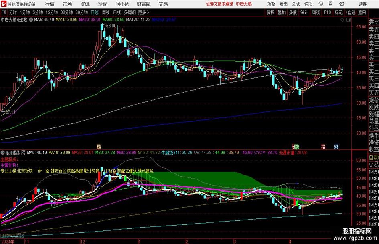The image size is (379, 244).
Task: Click the 增 holding-increase marker
Action: 323,147
